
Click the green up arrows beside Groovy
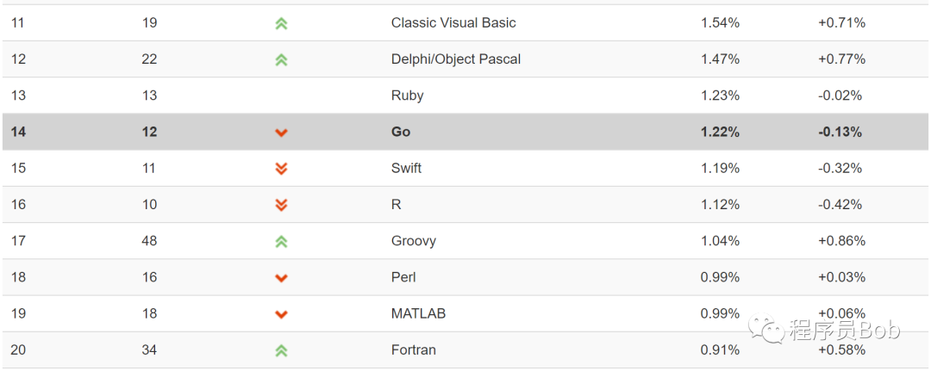281,241
